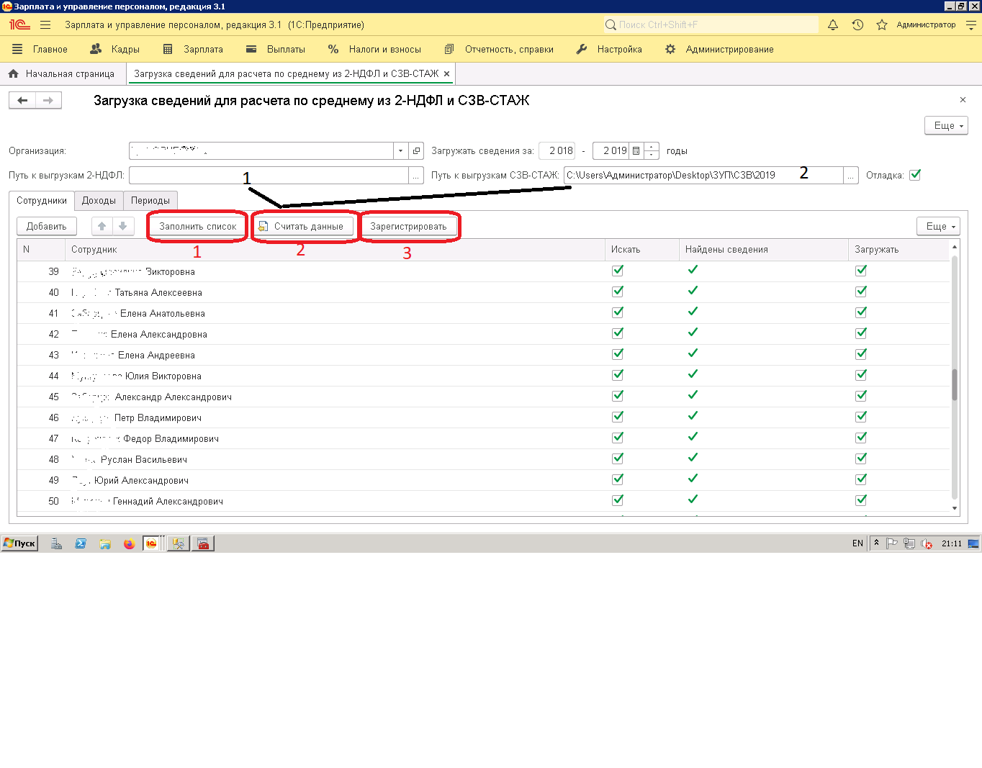Click the home icon of Начальная страница
Viewport: 982px width, 768px height.
tap(13, 73)
